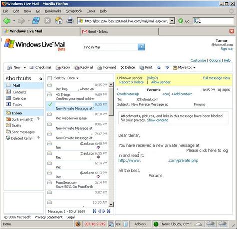Jump to last page of messages
Viewport: 237px width, 229px height.
[x=109, y=211]
